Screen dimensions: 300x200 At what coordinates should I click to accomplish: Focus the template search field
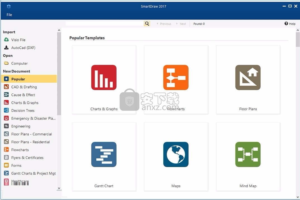[x=105, y=24]
